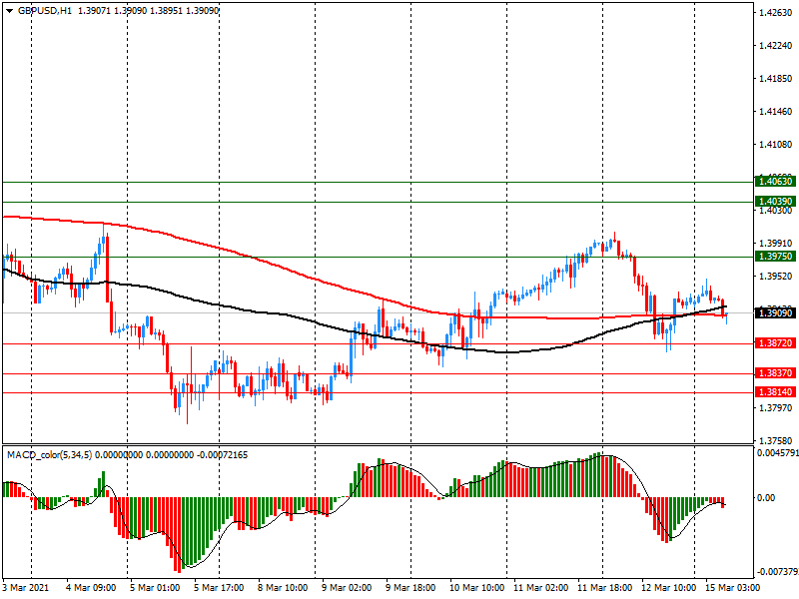Select the red 1.38370 support level label
The height and width of the screenshot is (599, 799).
click(x=775, y=373)
